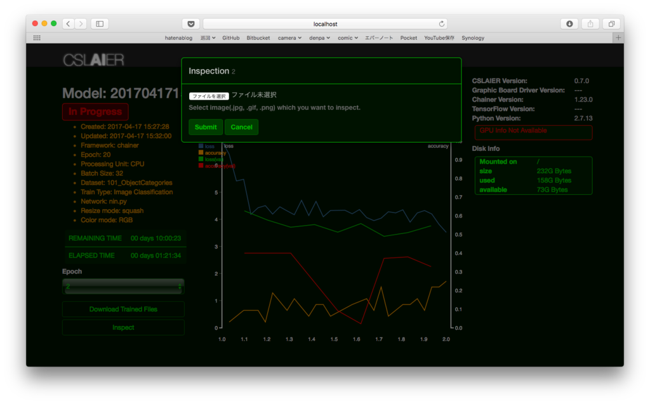Go back with Safari's back arrow
650x404 pixels.
click(x=69, y=23)
